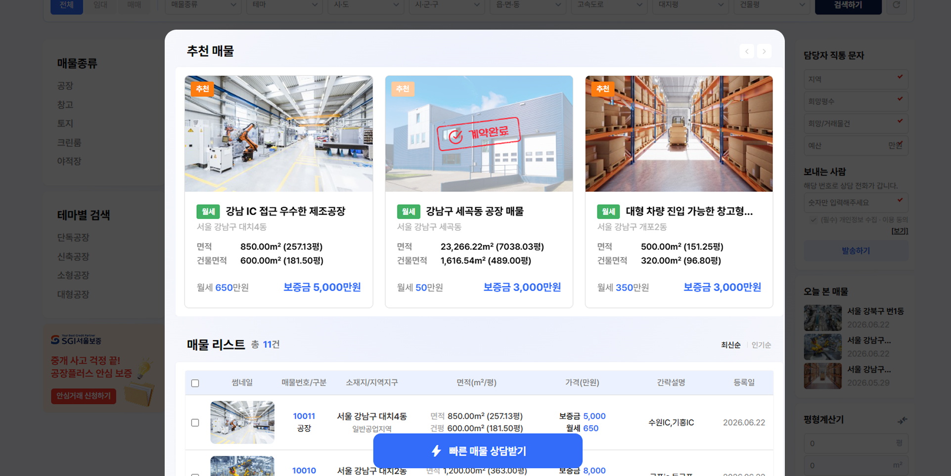Click the 희망/거래물건 input field
The height and width of the screenshot is (476, 951).
coord(856,124)
